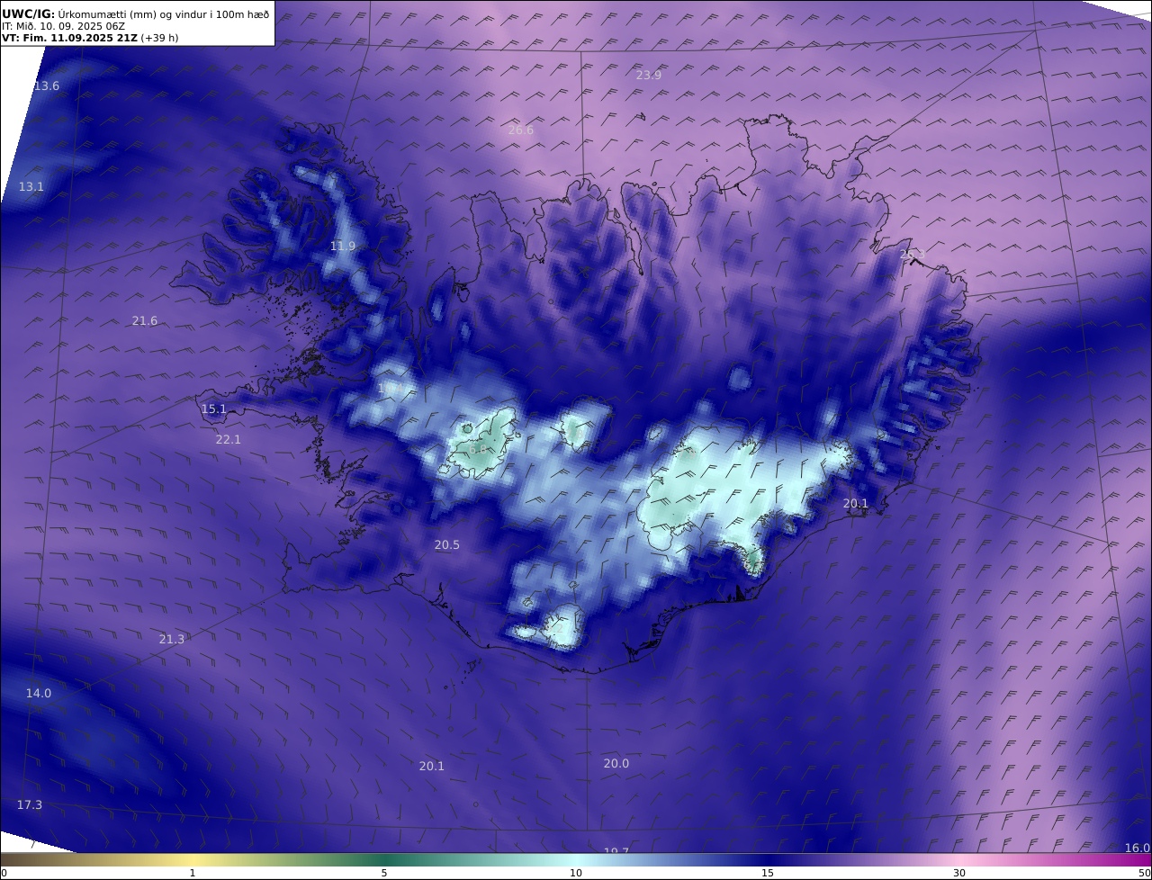Viewport: 1152px width, 880px height.
Task: Click the 17.3 value label
Action: [30, 805]
